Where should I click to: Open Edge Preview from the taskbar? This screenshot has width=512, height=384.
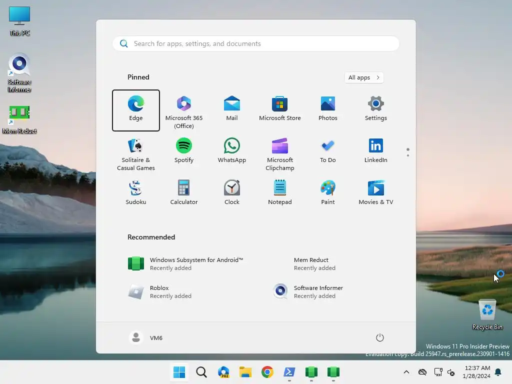[x=223, y=372]
